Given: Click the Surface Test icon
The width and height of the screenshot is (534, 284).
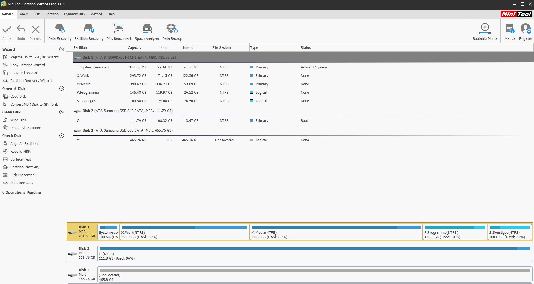Looking at the screenshot, I should pyautogui.click(x=5, y=159).
